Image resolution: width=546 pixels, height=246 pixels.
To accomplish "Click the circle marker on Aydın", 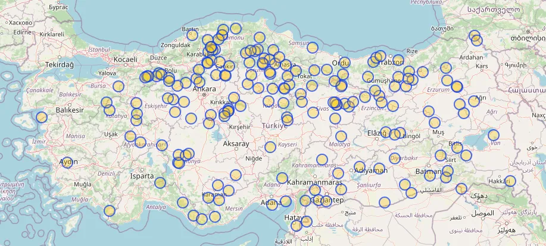I will (x=67, y=162).
